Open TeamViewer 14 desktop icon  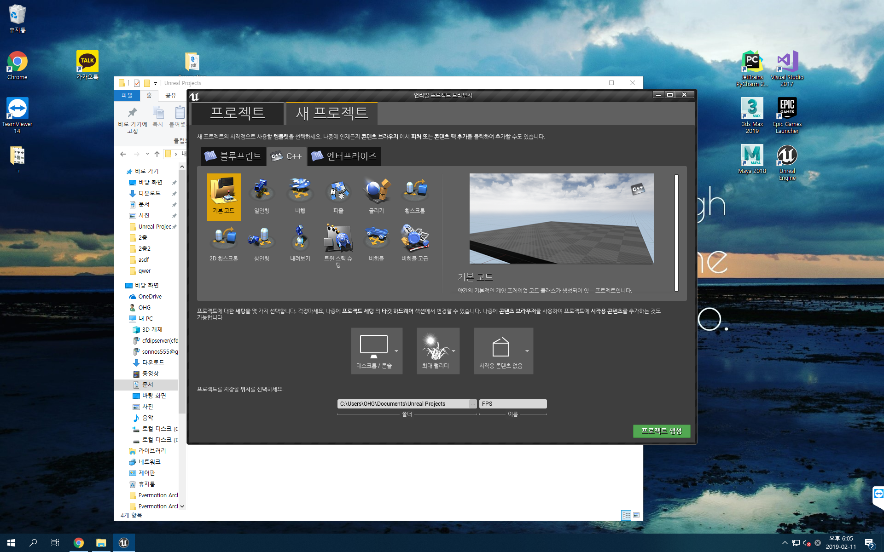(x=17, y=115)
